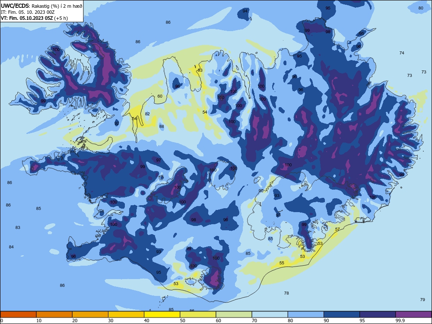Click the dark orange 0–10 legend swatch

pos(18,314)
